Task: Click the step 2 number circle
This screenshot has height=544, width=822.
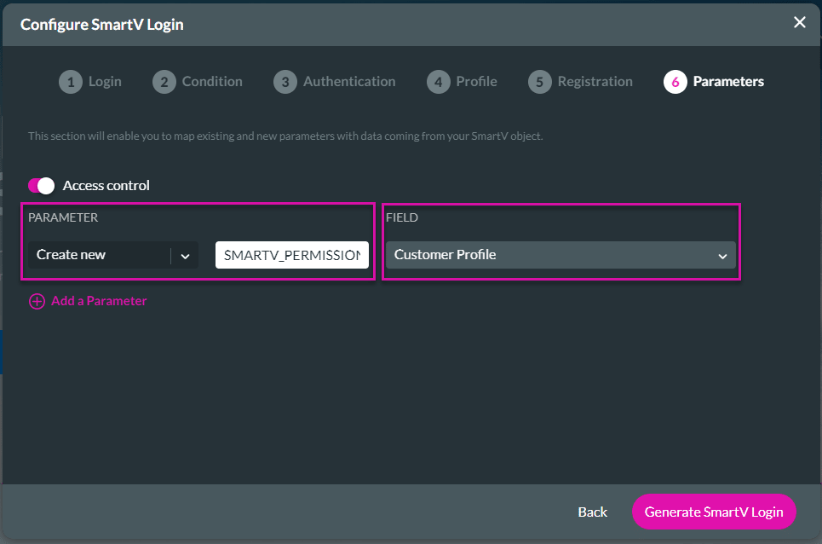Action: point(164,82)
